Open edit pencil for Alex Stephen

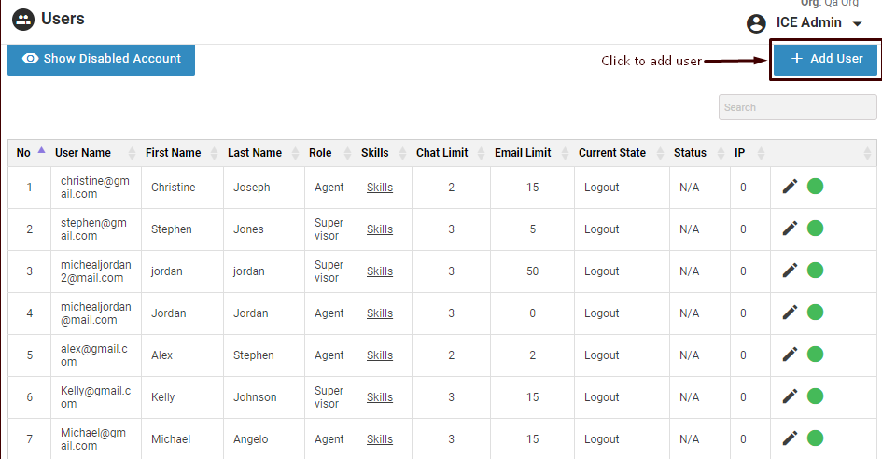790,355
